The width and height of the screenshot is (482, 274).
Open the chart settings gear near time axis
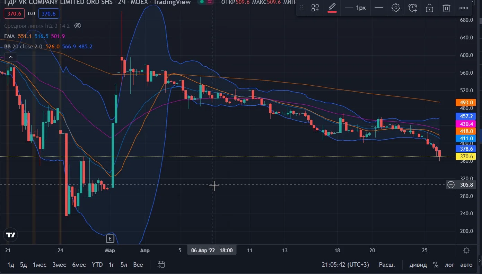(466, 251)
